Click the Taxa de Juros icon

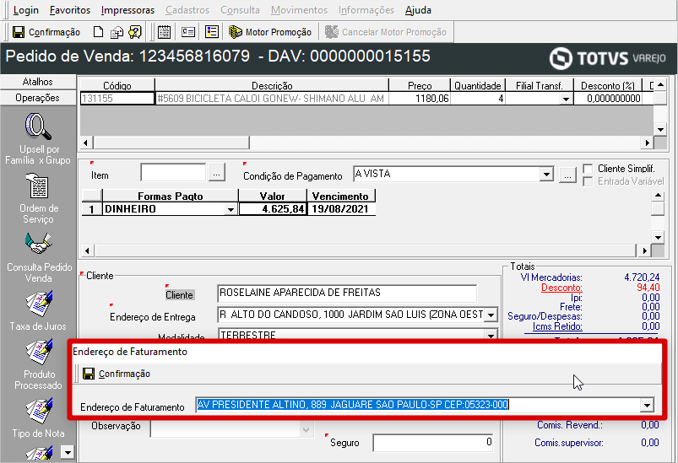pyautogui.click(x=38, y=303)
